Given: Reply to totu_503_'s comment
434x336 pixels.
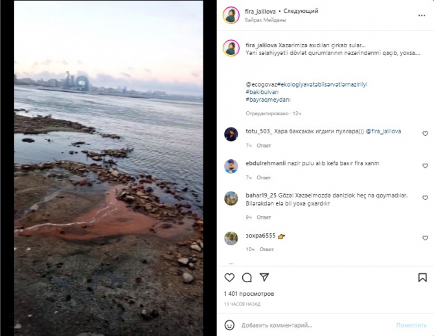Looking at the screenshot, I should pos(264,146).
